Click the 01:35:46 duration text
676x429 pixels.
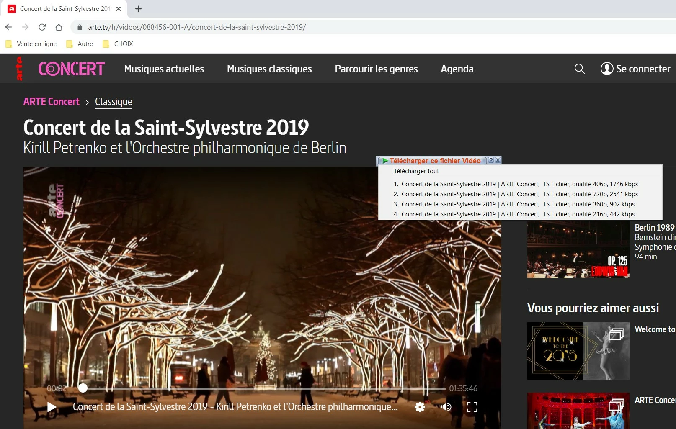(463, 388)
